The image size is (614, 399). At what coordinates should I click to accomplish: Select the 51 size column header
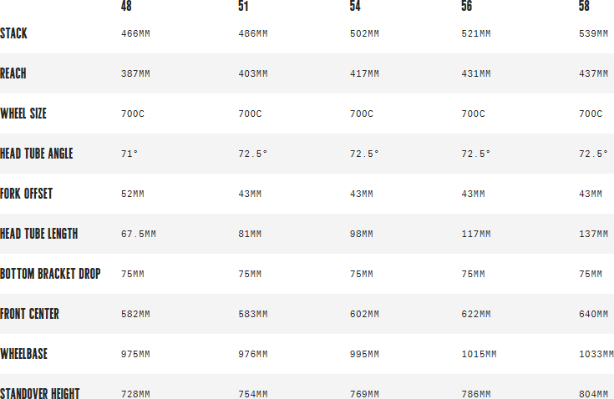pyautogui.click(x=244, y=8)
